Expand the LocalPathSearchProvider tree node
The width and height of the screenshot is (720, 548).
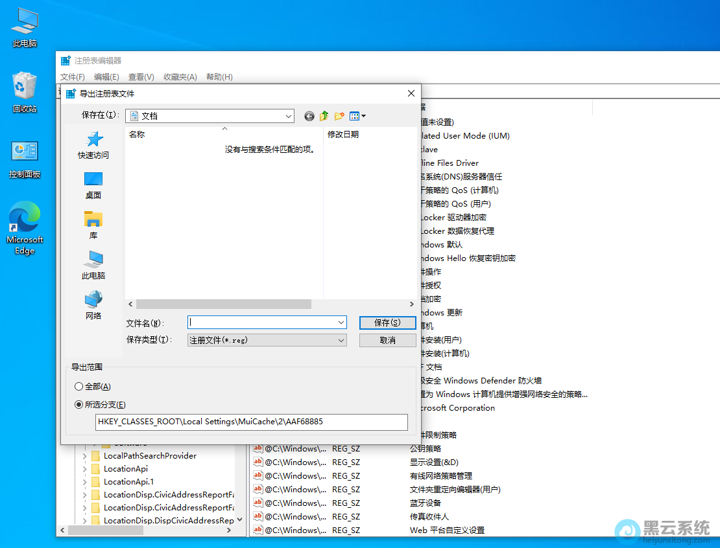tap(84, 456)
